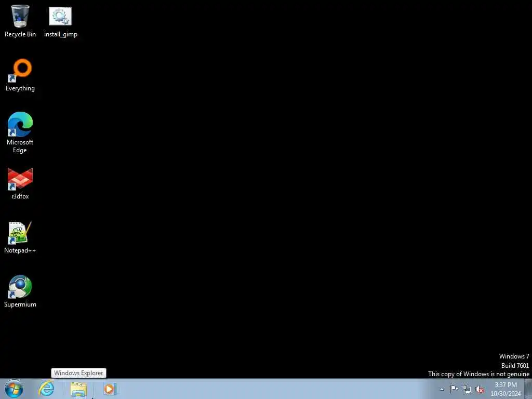This screenshot has width=532, height=399.
Task: Select the Recycle Bin desktop icon
Action: click(x=20, y=21)
